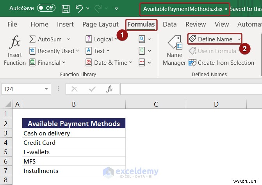
Task: Open the Name Manager
Action: [174, 50]
